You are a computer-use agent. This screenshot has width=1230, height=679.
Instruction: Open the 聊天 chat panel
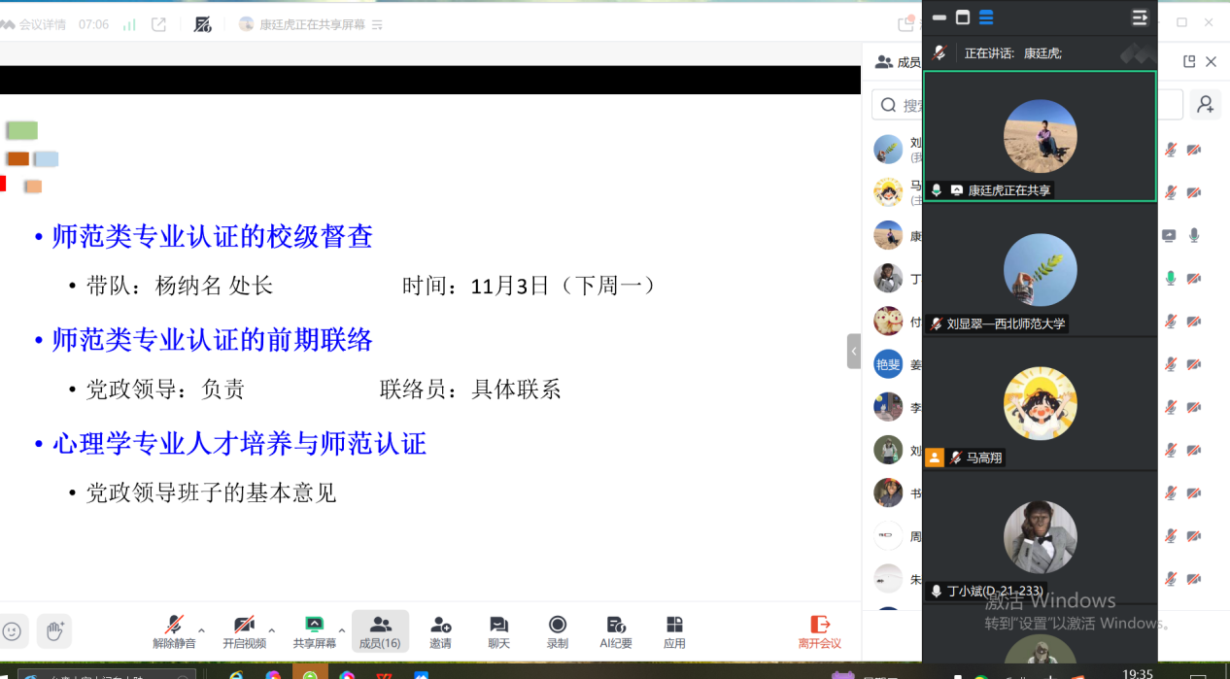498,625
